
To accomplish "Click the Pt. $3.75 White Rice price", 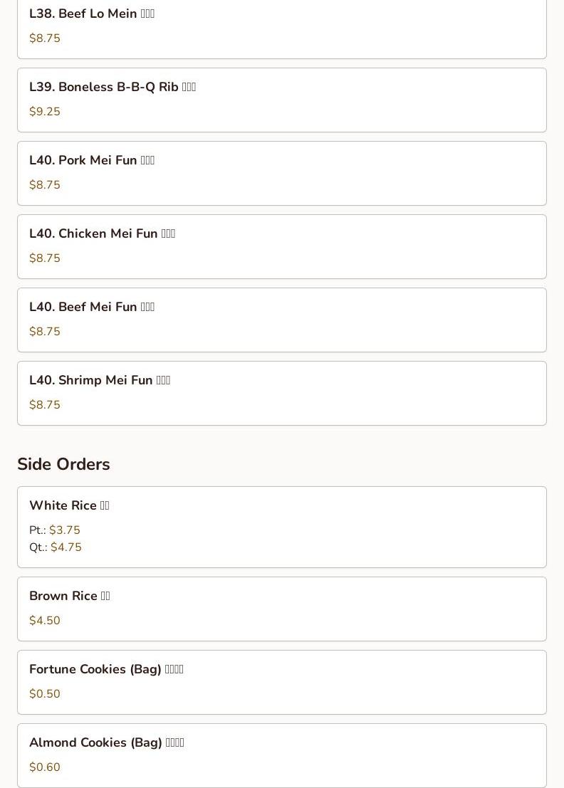I will [64, 530].
